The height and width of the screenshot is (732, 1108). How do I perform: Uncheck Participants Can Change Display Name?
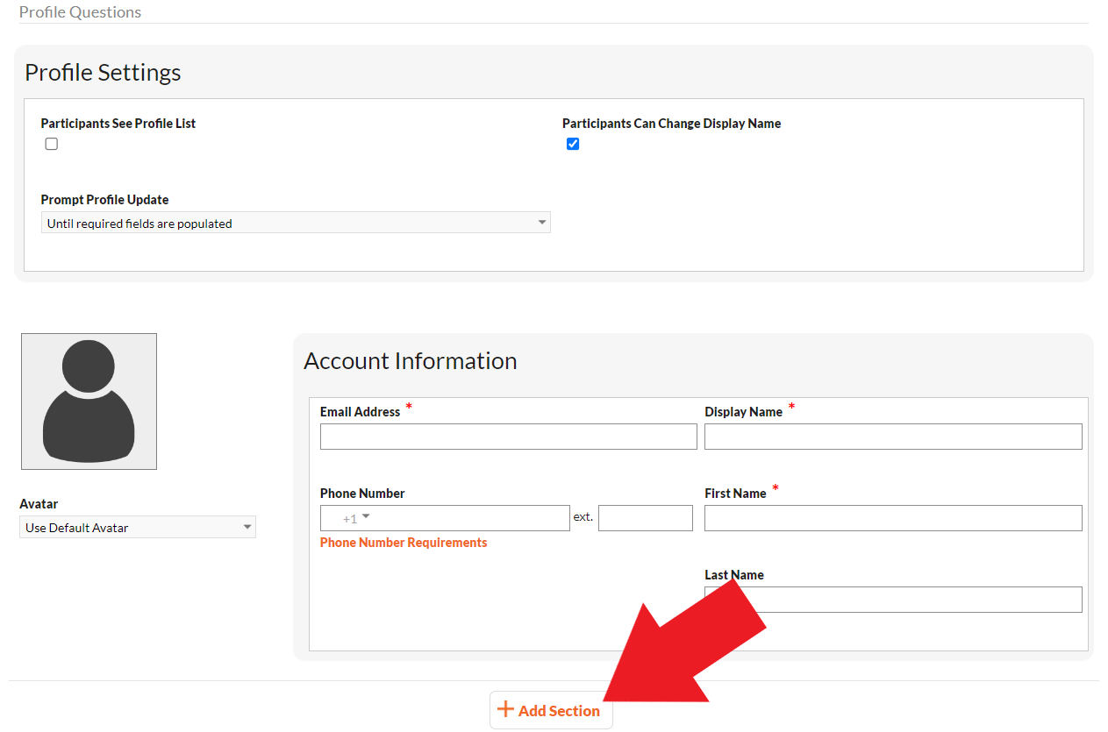tap(573, 144)
